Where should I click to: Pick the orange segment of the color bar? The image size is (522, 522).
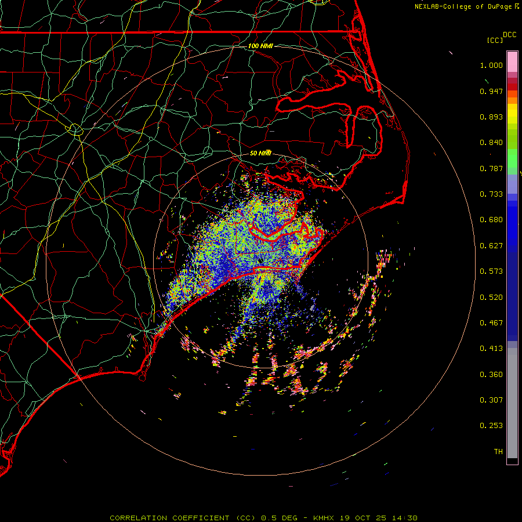pos(512,97)
